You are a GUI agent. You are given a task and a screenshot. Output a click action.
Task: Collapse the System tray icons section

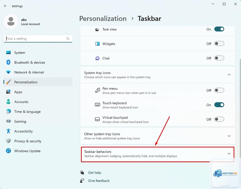(x=229, y=75)
